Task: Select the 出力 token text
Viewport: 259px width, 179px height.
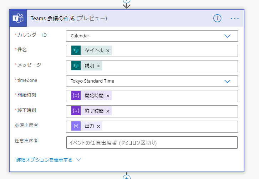Action: coord(89,126)
